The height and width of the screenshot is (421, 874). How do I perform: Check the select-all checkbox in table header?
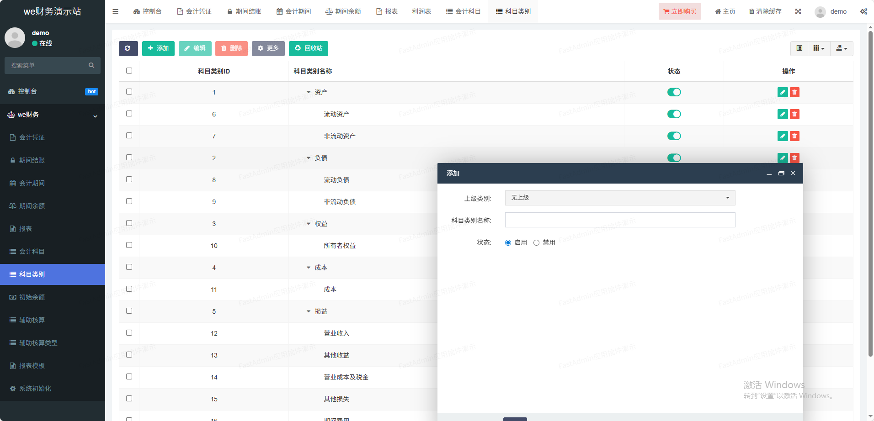[129, 71]
